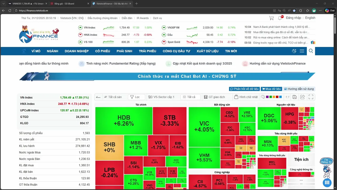
Task: Open the VS-Sector cấp 1 dropdown
Action: tap(161, 97)
